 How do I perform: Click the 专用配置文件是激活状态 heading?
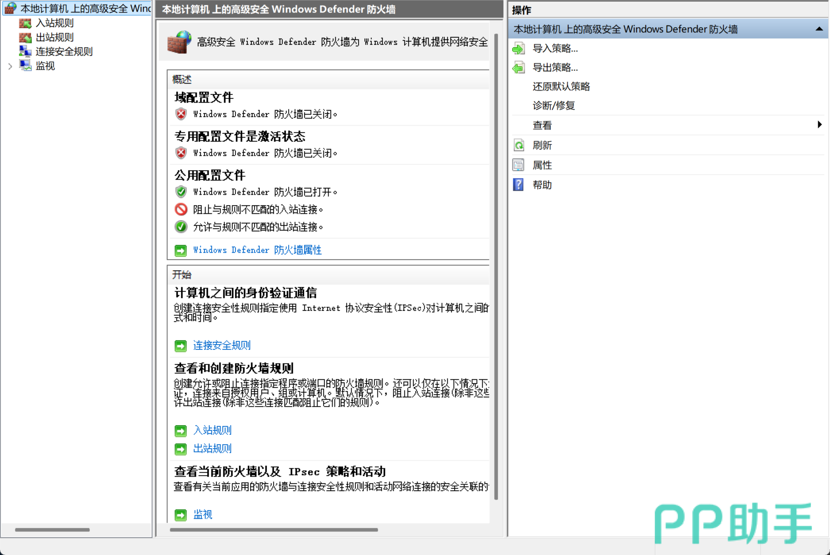point(240,137)
